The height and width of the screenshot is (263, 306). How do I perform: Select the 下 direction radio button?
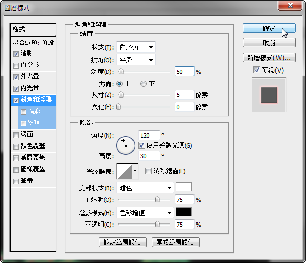click(x=143, y=84)
